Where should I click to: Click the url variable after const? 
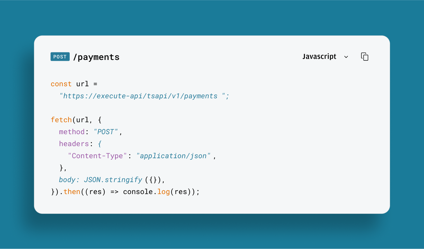pos(82,84)
